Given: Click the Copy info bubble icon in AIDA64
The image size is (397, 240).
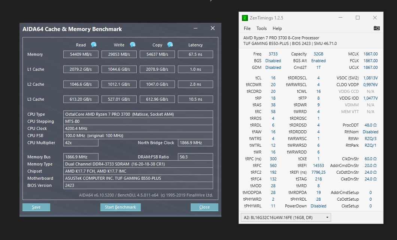Looking at the screenshot, I should click(x=170, y=45).
